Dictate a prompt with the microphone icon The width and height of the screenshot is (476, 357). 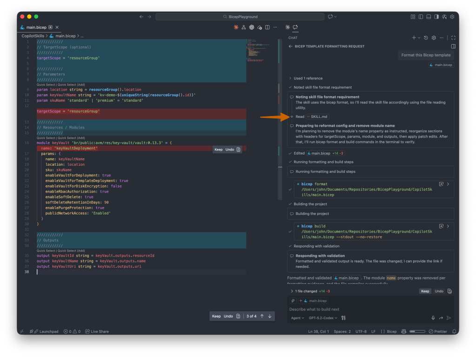click(433, 318)
